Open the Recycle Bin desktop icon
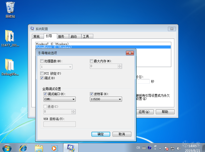Viewport: 205px width, 152px height. [x=10, y=10]
